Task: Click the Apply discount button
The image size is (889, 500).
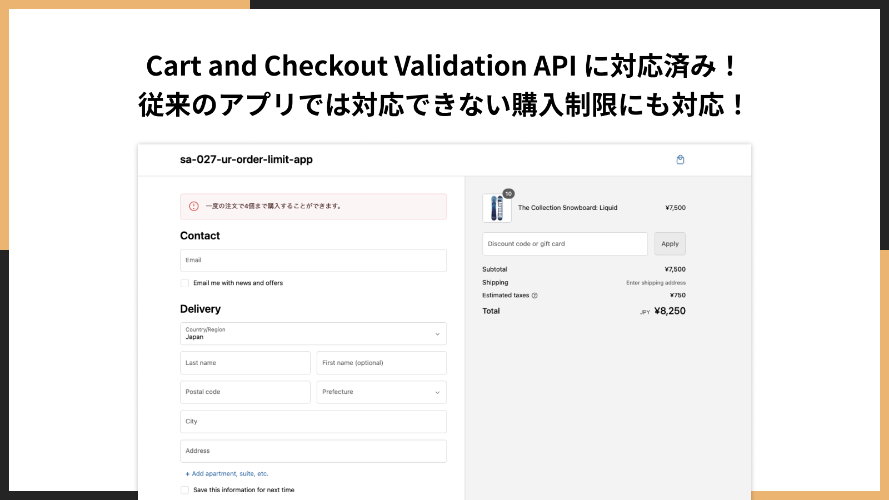Action: click(670, 244)
